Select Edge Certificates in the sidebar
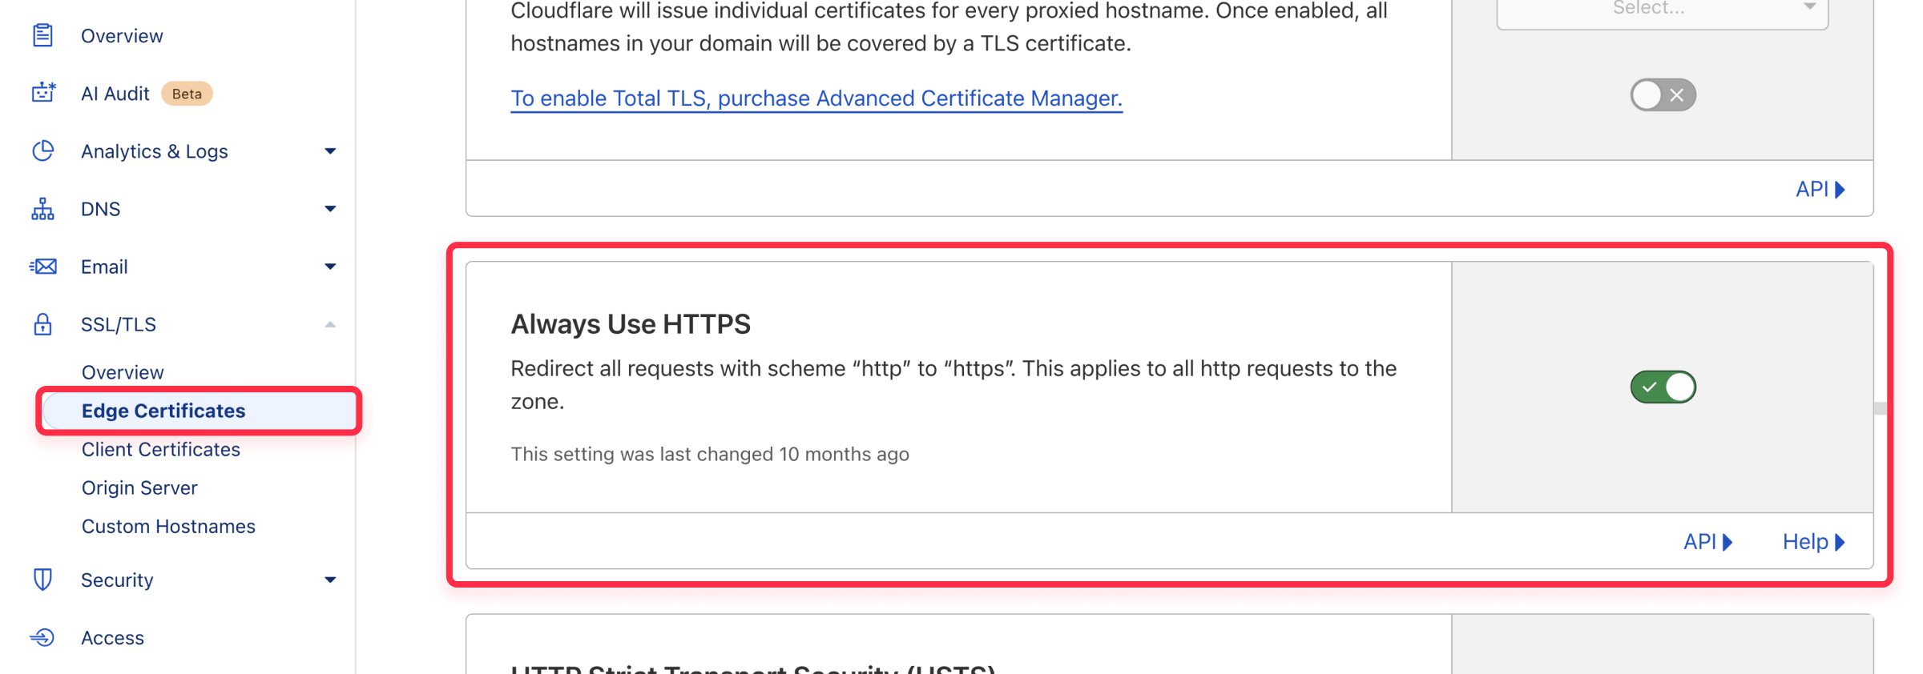The image size is (1923, 674). tap(199, 411)
